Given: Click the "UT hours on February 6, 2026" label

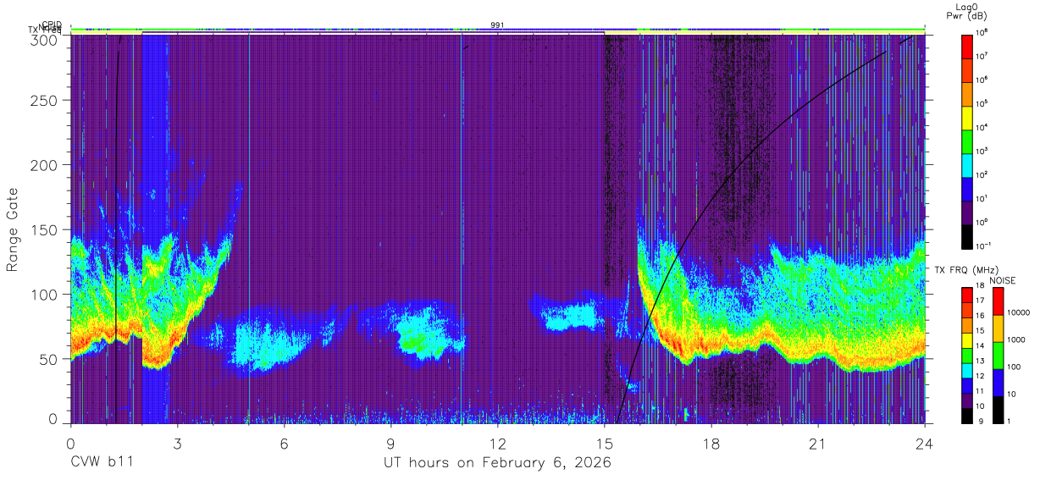Looking at the screenshot, I should 498,462.
